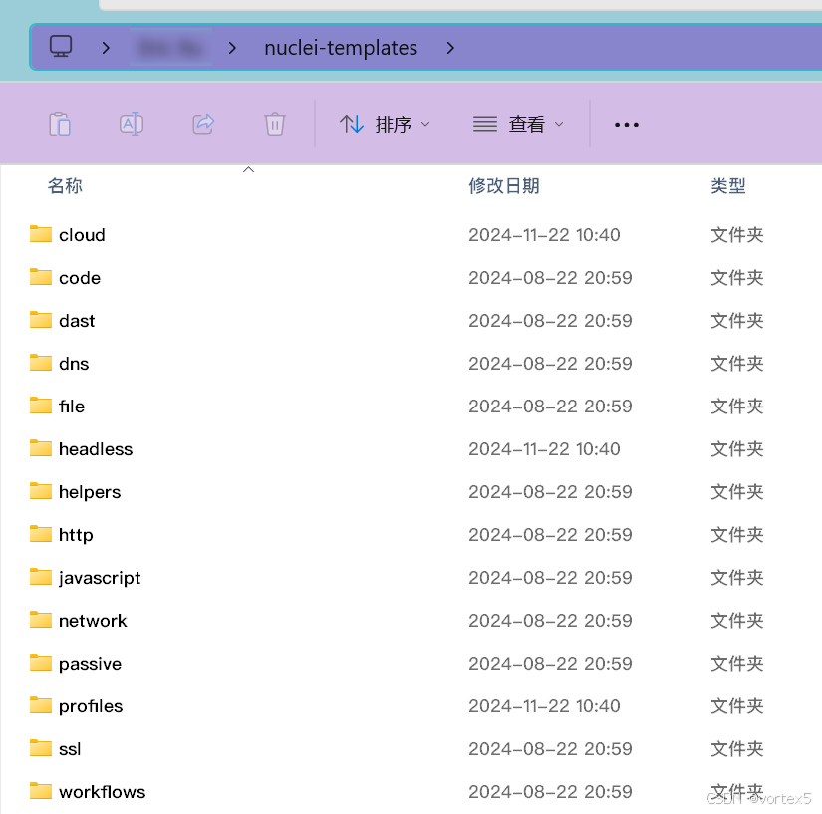
Task: Select the dns folder
Action: [74, 364]
